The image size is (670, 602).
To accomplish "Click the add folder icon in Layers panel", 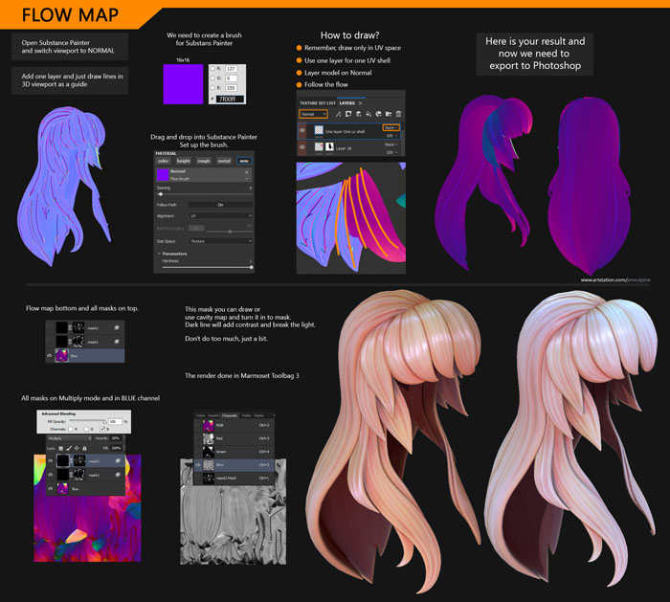I will (x=386, y=114).
